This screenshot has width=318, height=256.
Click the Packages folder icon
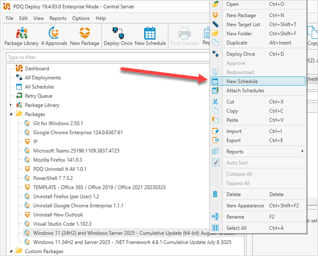point(19,114)
